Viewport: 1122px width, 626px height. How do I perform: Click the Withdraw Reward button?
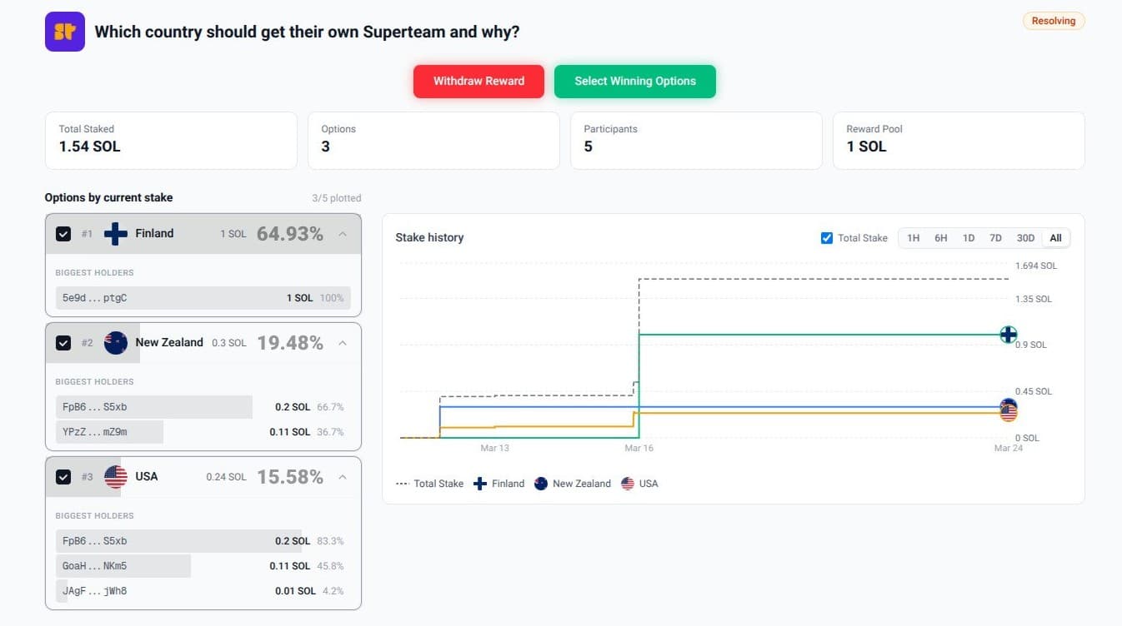pyautogui.click(x=478, y=82)
